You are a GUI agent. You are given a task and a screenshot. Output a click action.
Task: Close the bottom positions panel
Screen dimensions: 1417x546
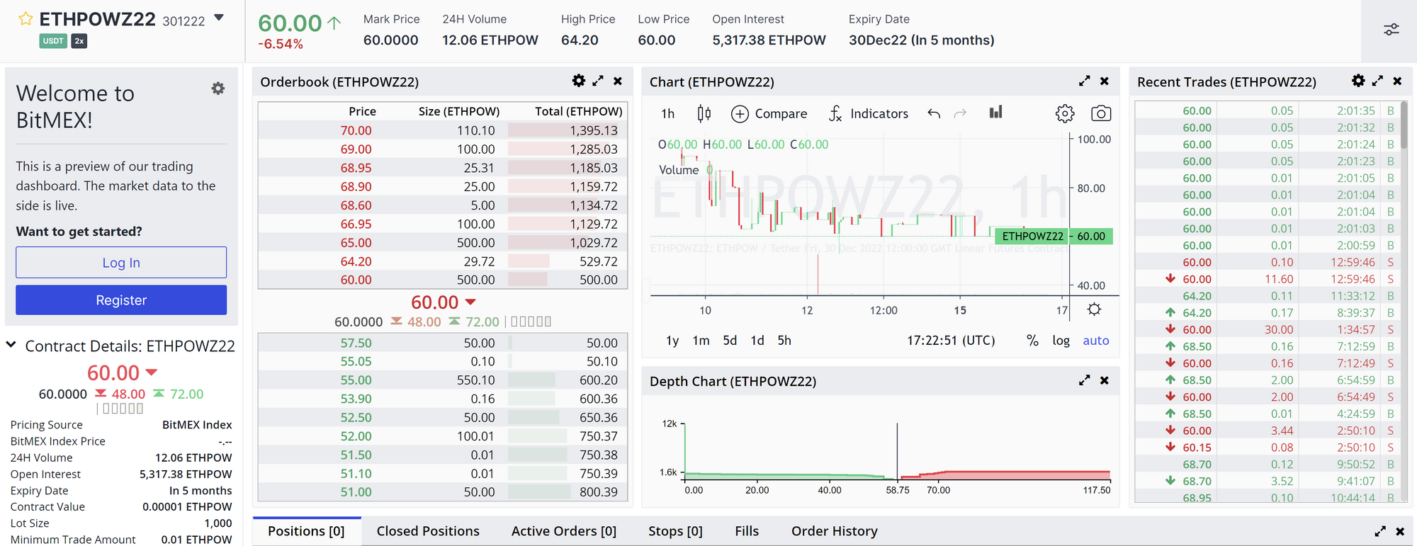click(x=1400, y=531)
